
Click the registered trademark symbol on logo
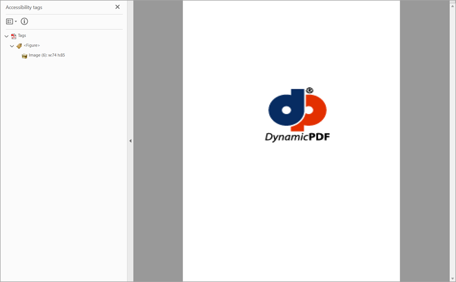coord(310,90)
